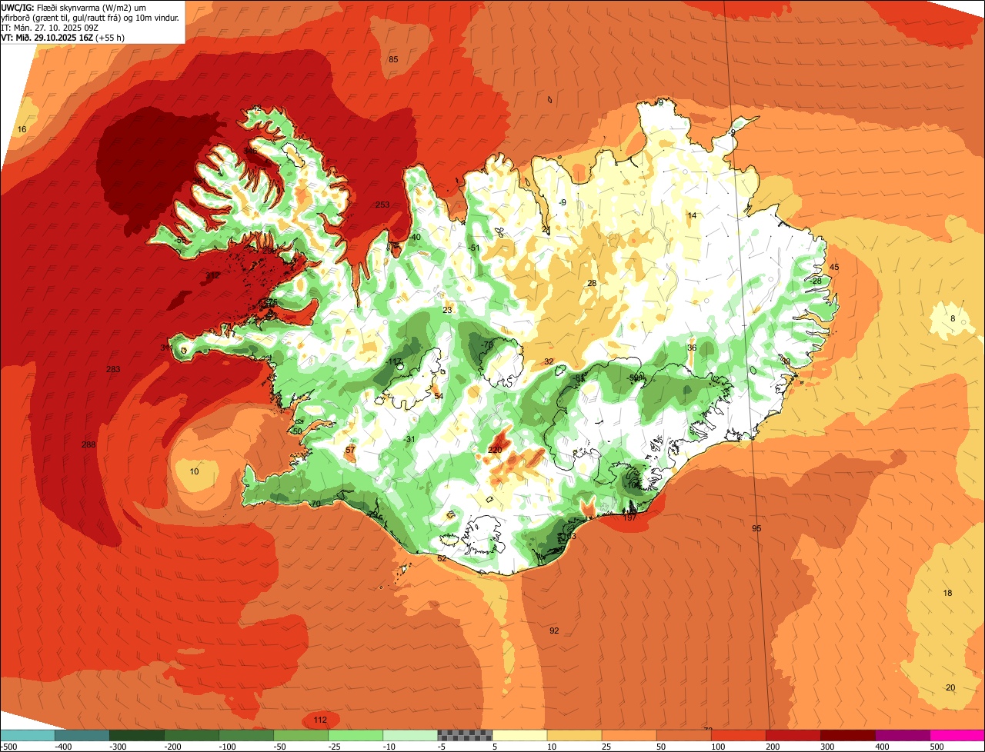Select the dark maroon 300 to 400 legend swatch
Image resolution: width=985 pixels, height=752 pixels.
tap(847, 734)
